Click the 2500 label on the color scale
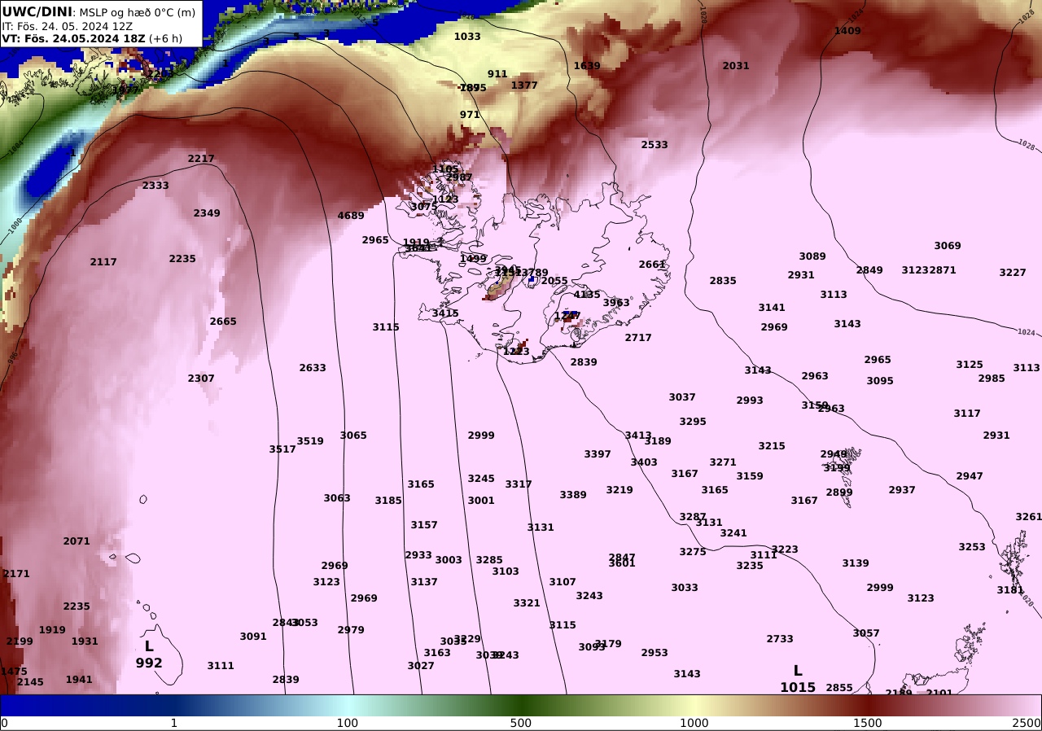 pyautogui.click(x=1027, y=723)
